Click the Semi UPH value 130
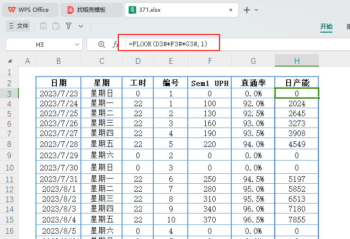The image size is (350, 239). (210, 113)
